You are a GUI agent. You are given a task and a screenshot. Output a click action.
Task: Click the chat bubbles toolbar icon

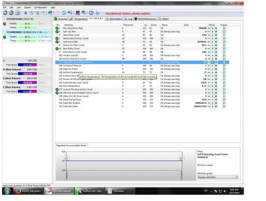click(x=70, y=13)
